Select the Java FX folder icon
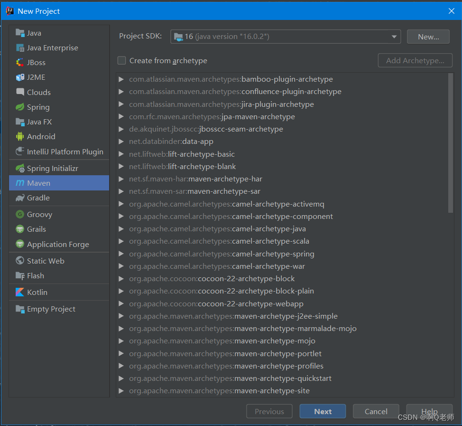This screenshot has height=426, width=462. click(20, 122)
